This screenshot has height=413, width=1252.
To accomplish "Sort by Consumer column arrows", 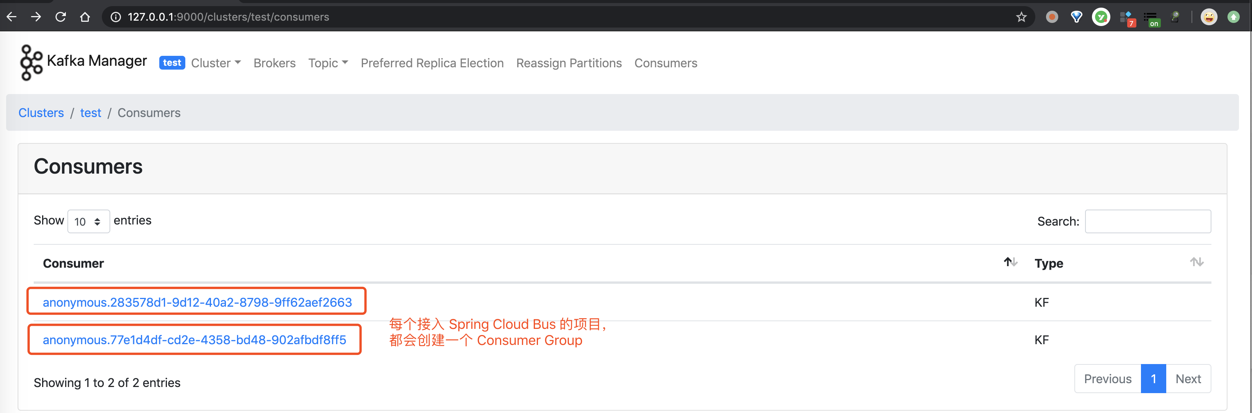I will 1010,263.
